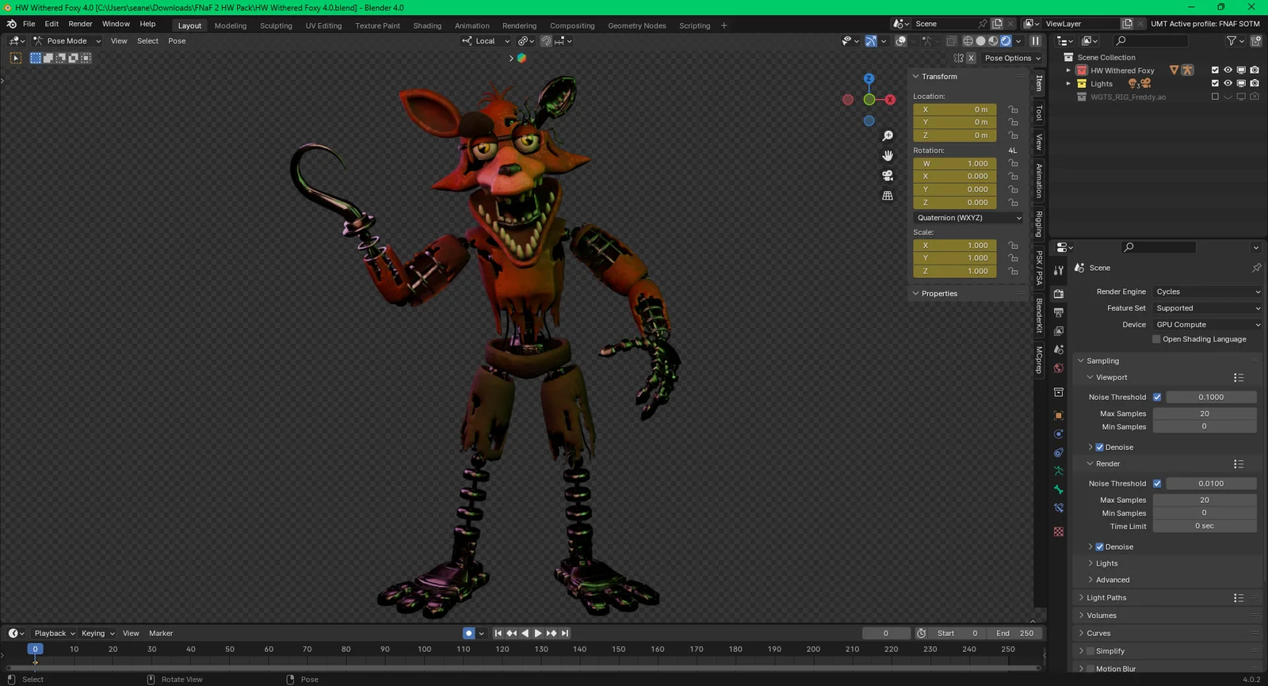Image resolution: width=1268 pixels, height=686 pixels.
Task: Switch perspective/orthographic with grid icon
Action: (x=888, y=195)
